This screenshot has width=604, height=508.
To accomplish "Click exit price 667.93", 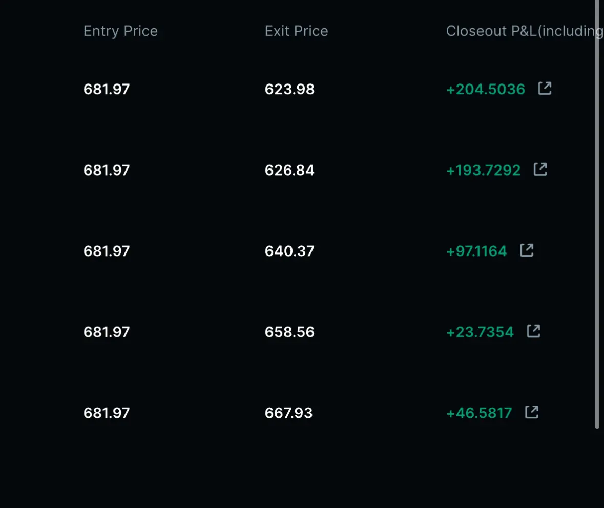I will click(288, 413).
